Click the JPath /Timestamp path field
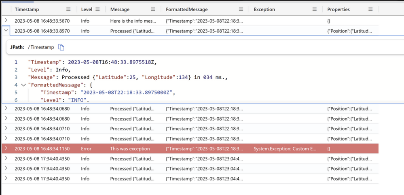The image size is (404, 195). point(40,47)
